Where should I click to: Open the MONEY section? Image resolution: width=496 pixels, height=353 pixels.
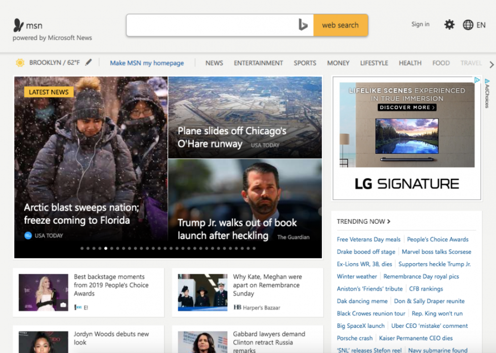point(338,63)
